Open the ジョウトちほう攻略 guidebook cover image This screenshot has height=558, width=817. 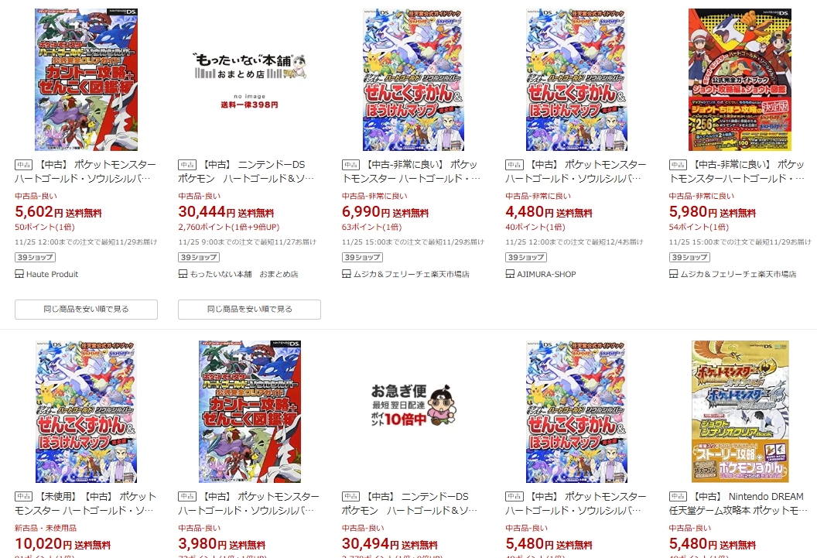click(x=740, y=80)
